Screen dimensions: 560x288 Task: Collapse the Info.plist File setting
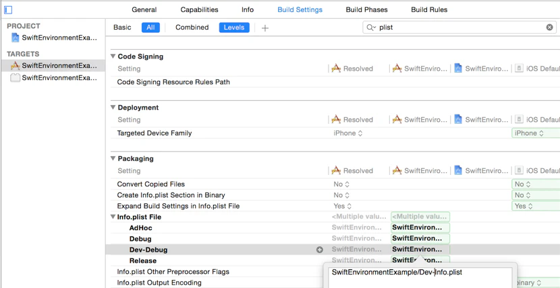click(113, 217)
